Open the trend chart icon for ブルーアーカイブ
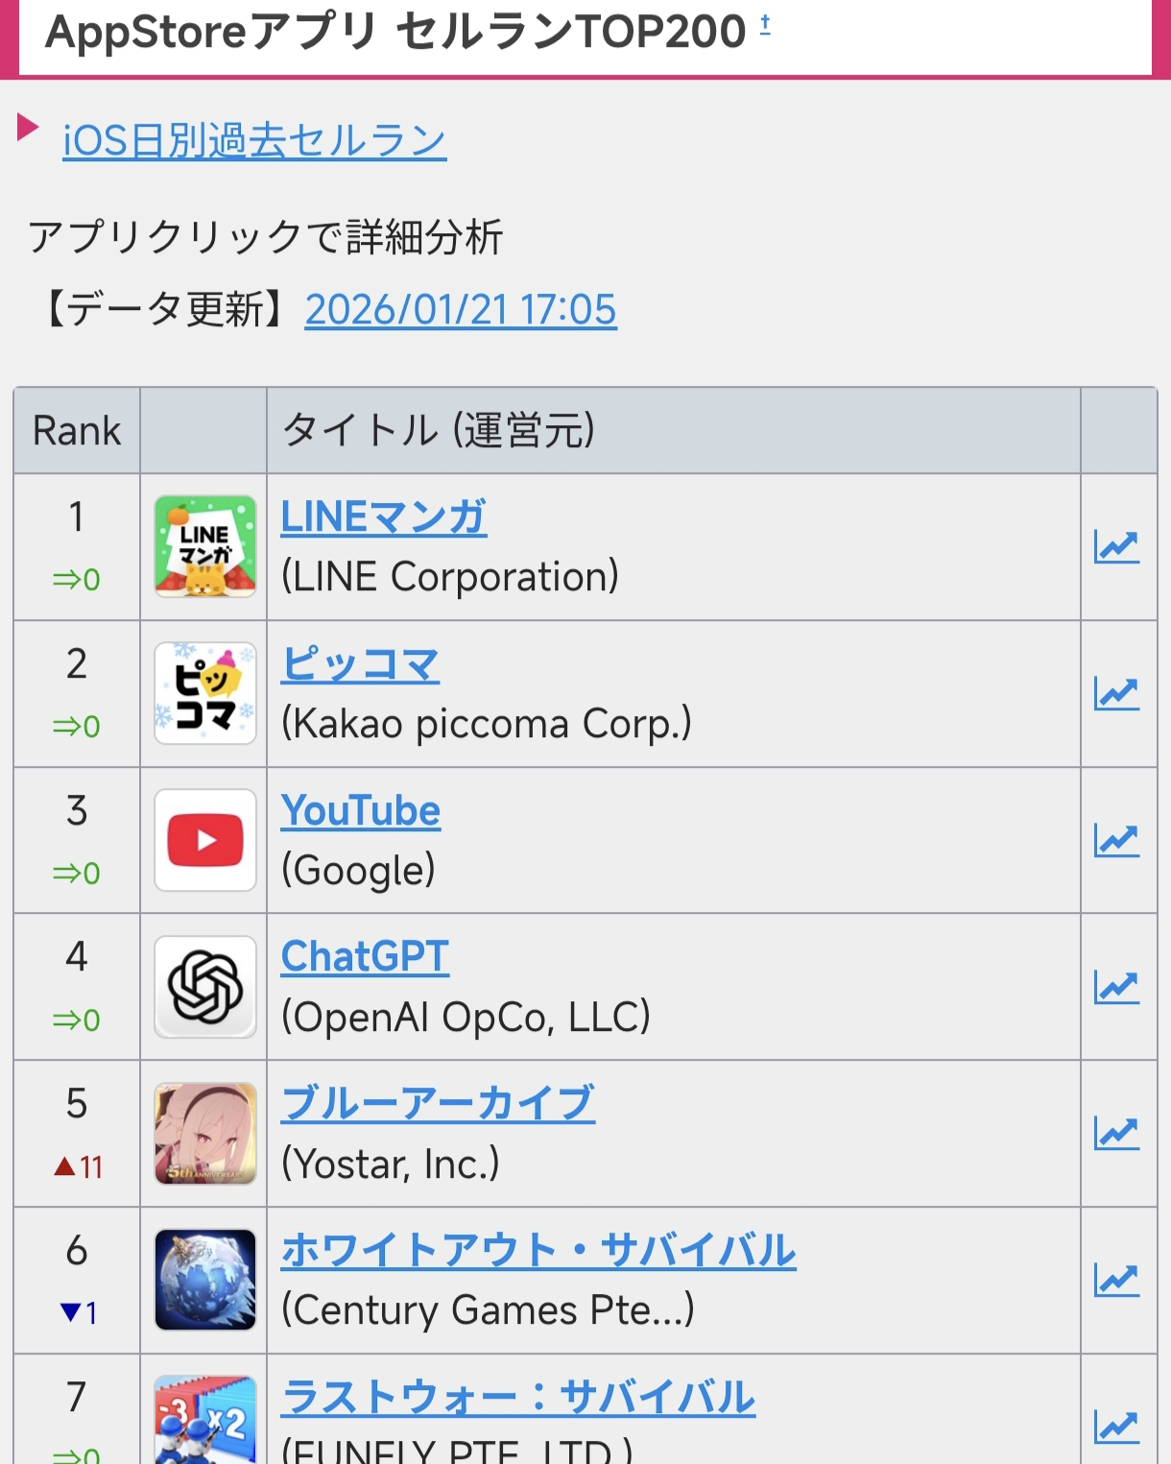The image size is (1171, 1464). pyautogui.click(x=1116, y=1135)
